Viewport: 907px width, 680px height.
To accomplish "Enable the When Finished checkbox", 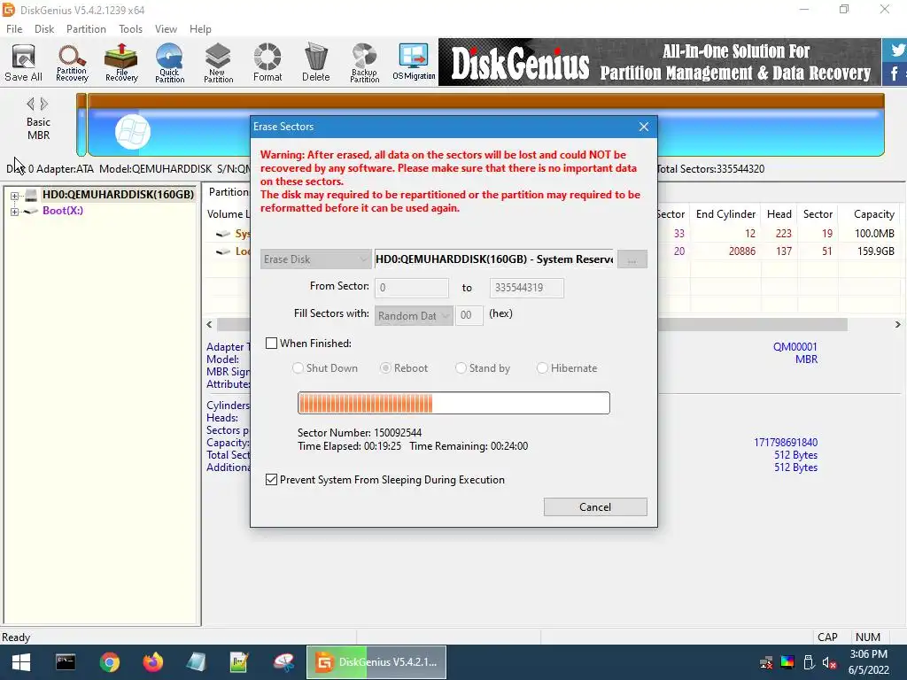I will point(271,343).
